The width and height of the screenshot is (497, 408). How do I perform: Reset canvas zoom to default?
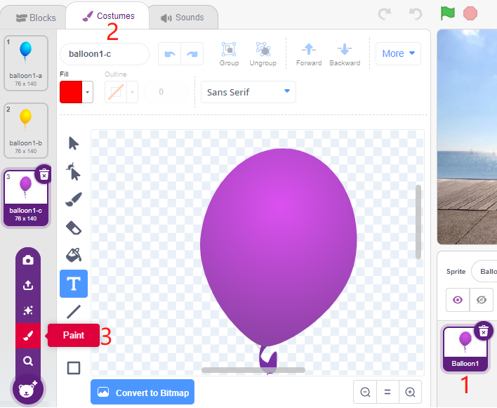(x=387, y=392)
